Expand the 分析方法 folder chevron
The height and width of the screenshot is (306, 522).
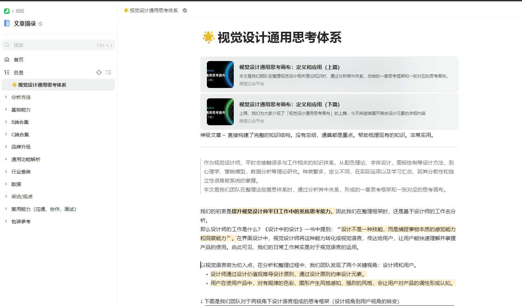point(6,97)
